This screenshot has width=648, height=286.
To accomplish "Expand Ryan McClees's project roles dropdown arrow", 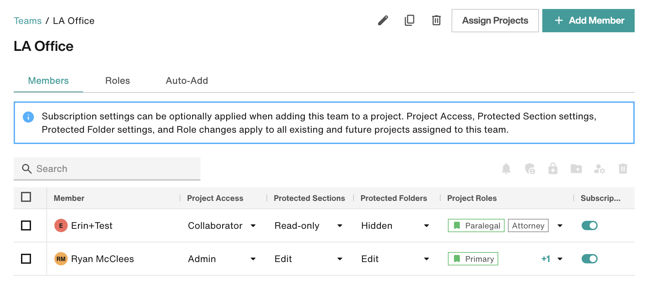I will click(560, 259).
